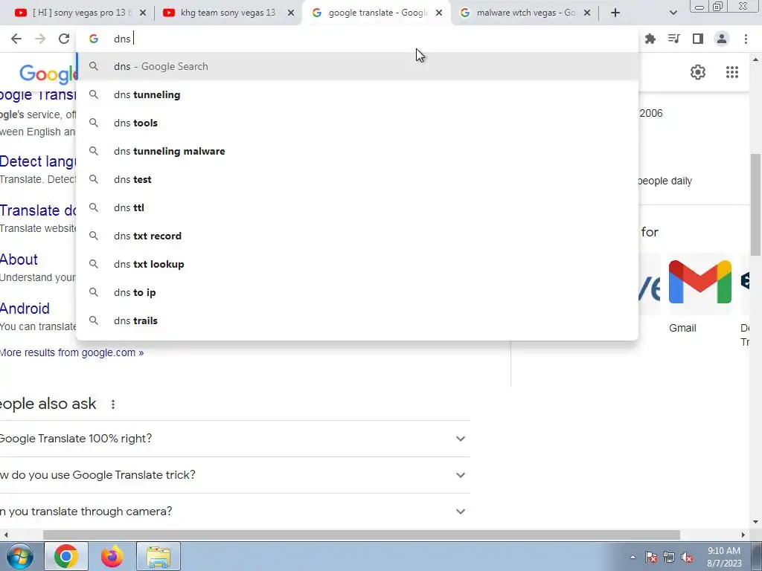Switch to khg team sony vegas 13 tab
Screen dimensions: 762x571
(228, 13)
